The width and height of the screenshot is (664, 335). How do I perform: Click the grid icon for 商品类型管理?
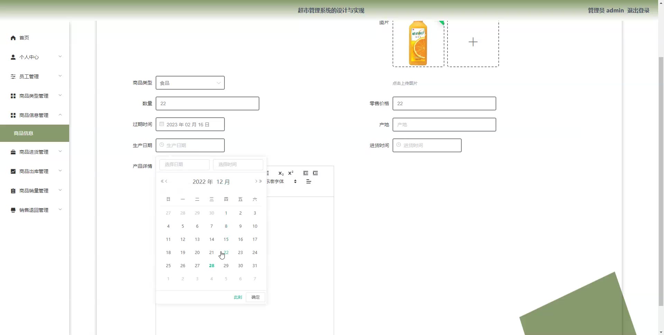click(x=13, y=96)
